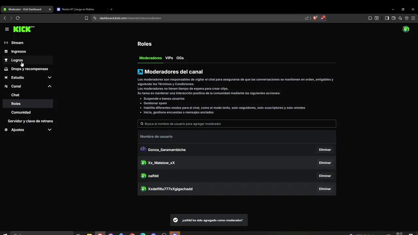Click Xxdelfiitu777xXgigachadd's avatar
418x235 pixels.
click(143, 189)
